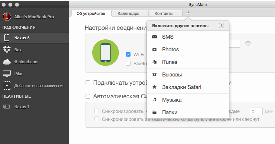Click the star icon for Закладки Safari
The height and width of the screenshot is (144, 275).
pos(154,87)
